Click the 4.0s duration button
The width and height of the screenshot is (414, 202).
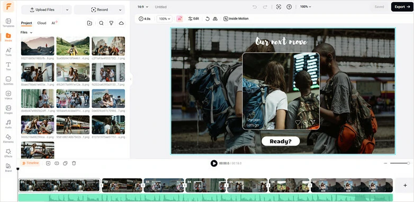[145, 19]
